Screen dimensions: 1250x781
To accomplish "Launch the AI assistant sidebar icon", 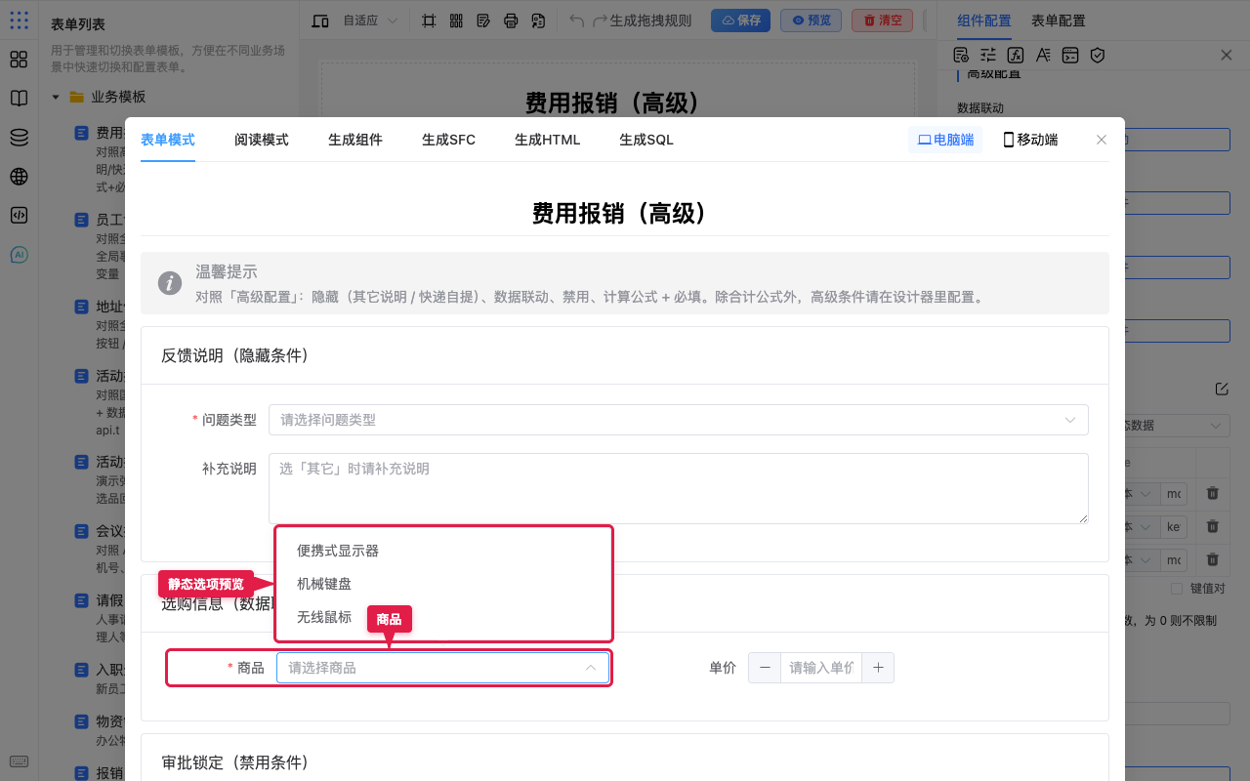I will [x=19, y=255].
